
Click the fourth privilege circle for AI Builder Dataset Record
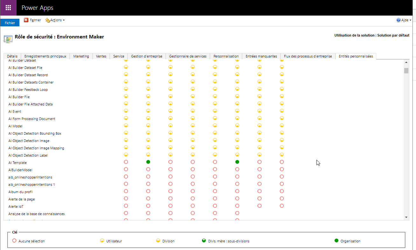(x=193, y=74)
